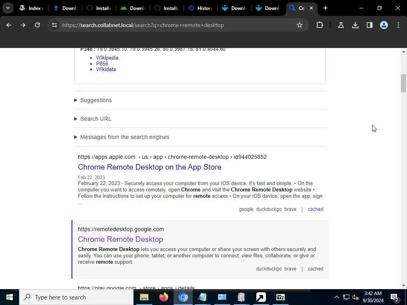407x305 pixels.
Task: Open File Explorer from the taskbar
Action: [144, 297]
